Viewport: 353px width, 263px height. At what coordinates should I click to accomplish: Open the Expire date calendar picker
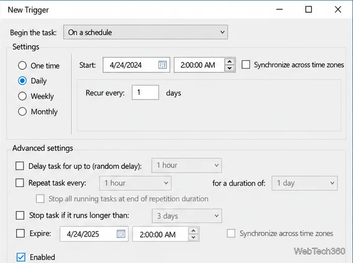click(x=121, y=234)
